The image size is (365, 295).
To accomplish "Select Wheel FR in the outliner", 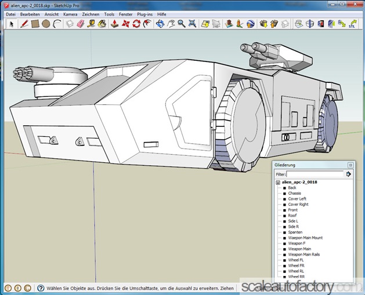I will pos(297,265).
